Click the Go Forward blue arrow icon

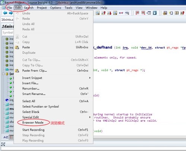tap(11, 13)
